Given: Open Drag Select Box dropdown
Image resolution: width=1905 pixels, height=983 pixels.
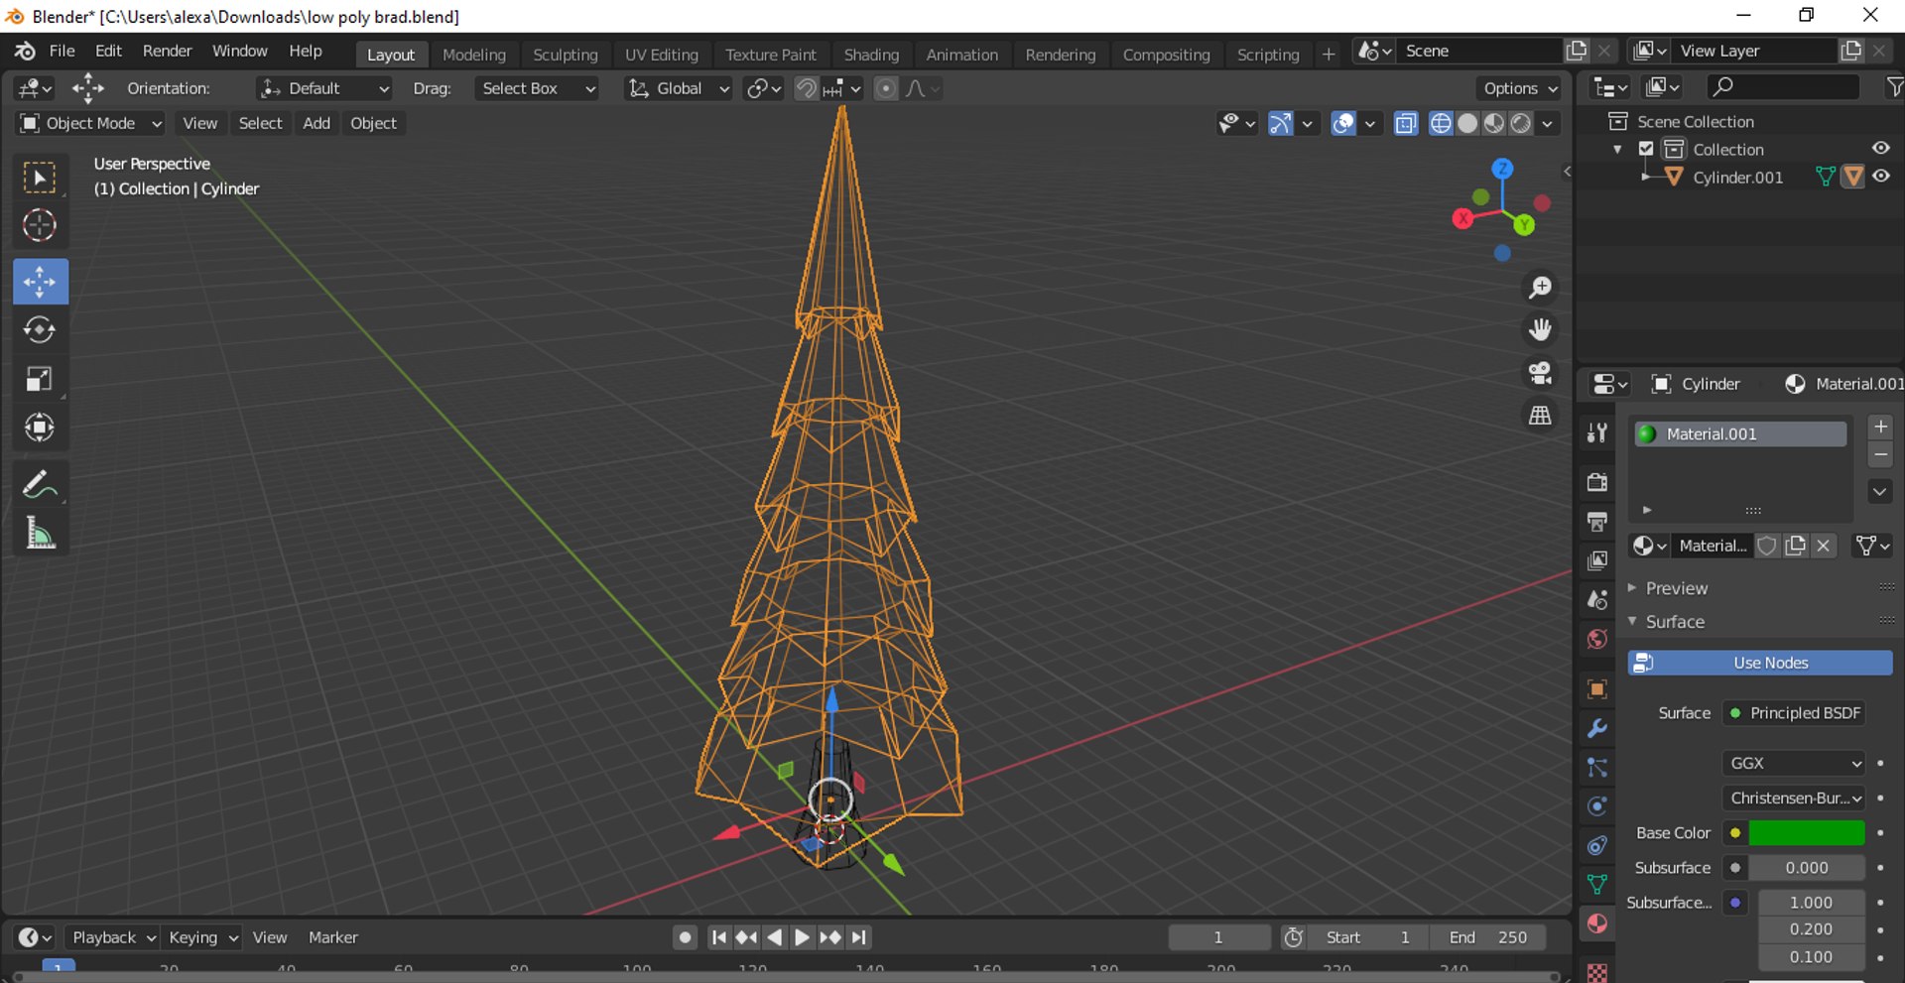Looking at the screenshot, I should (536, 88).
